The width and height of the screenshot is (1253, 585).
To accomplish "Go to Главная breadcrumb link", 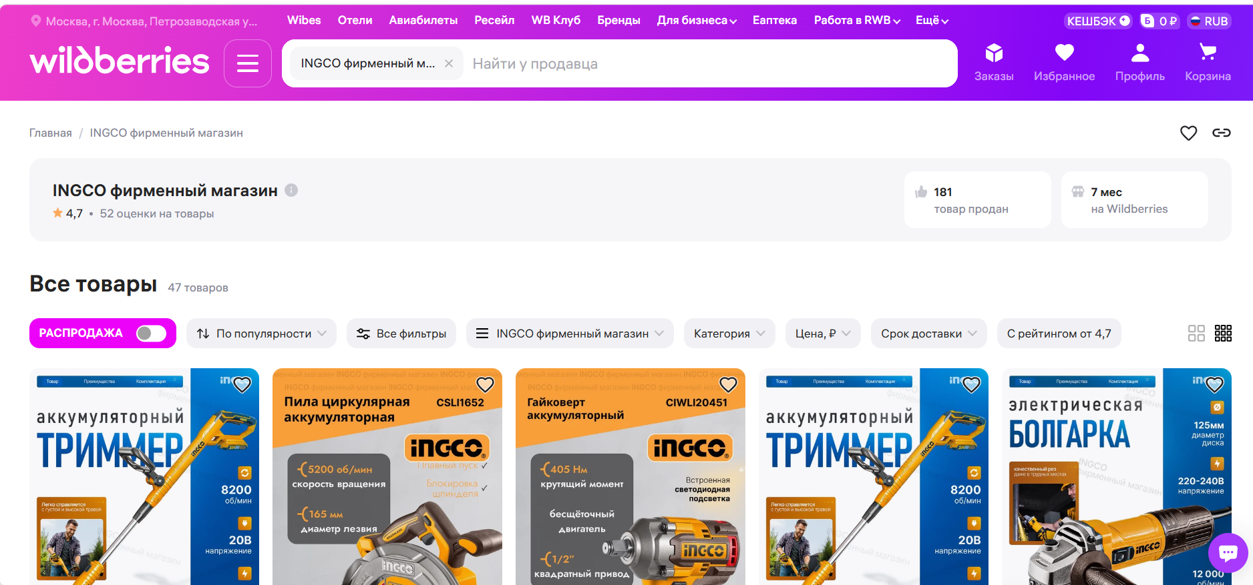I will (51, 133).
